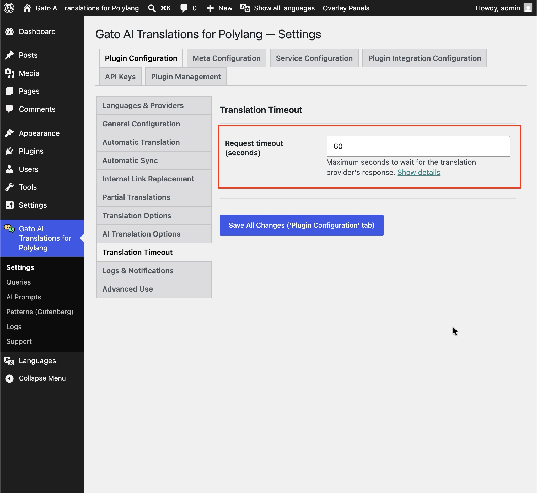Open Automatic Sync section
This screenshot has width=537, height=493.
click(154, 160)
